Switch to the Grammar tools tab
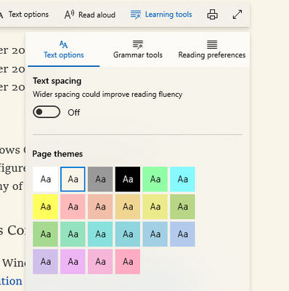The image size is (289, 291). coord(138,49)
